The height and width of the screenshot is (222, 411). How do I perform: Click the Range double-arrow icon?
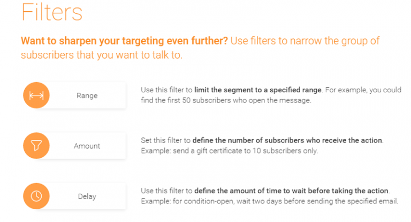[x=36, y=96]
